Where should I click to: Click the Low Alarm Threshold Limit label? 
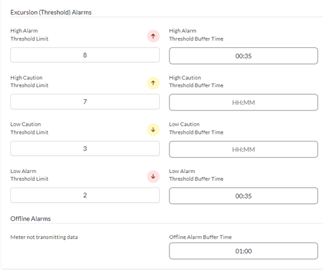(x=29, y=175)
